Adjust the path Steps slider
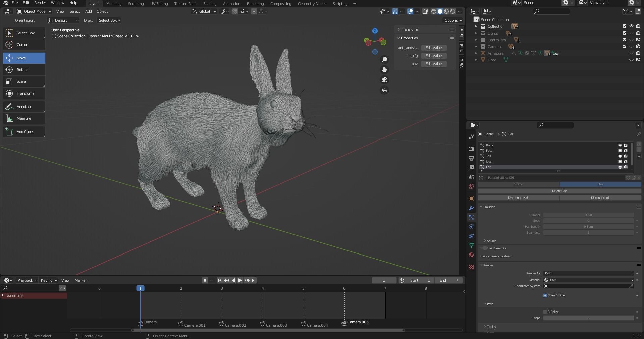644x339 pixels. (x=588, y=318)
